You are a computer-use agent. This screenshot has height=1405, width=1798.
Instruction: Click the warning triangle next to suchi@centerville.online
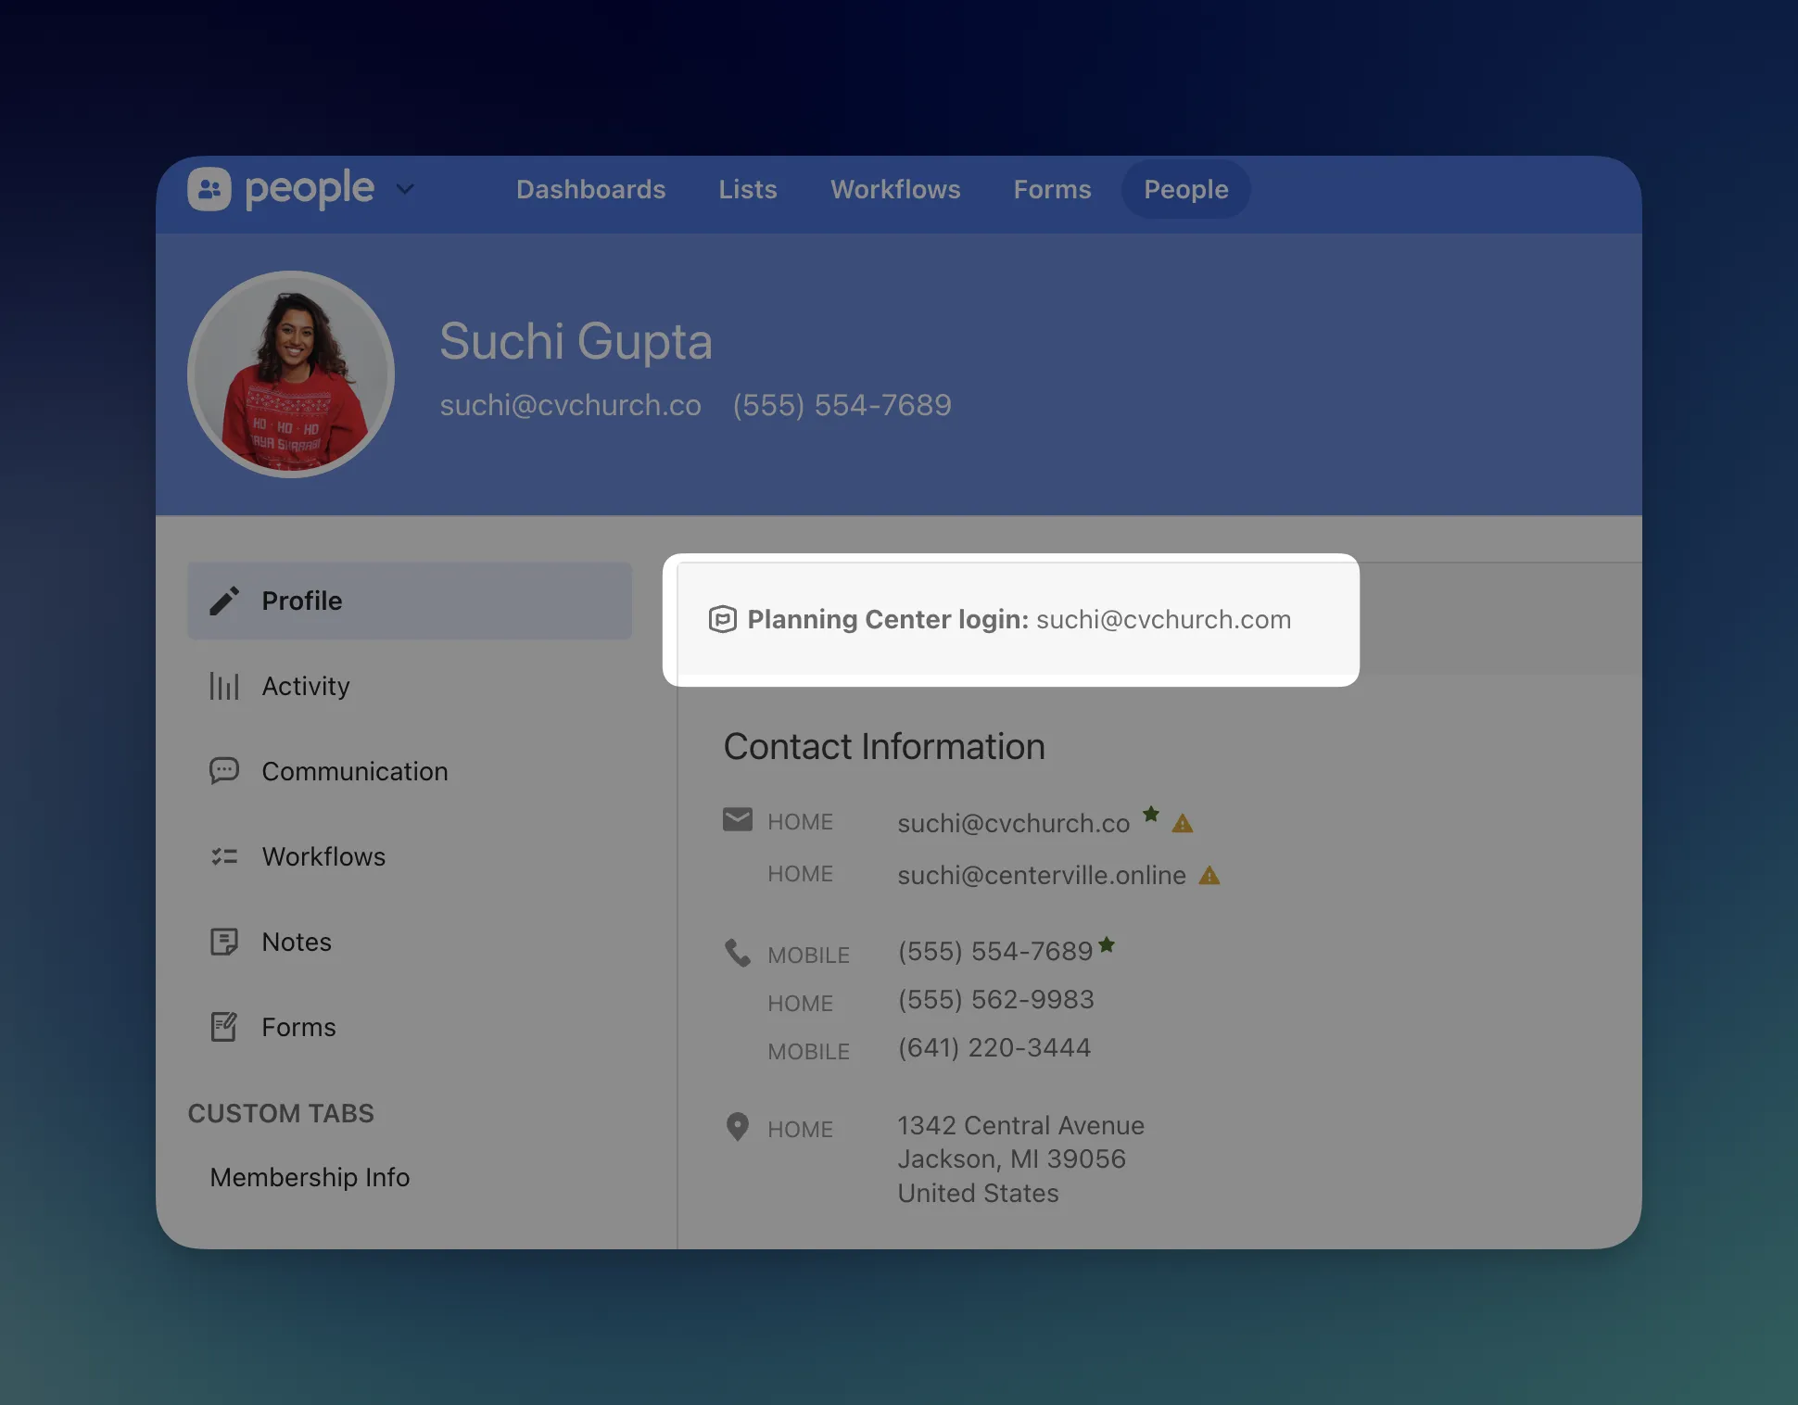[x=1210, y=874]
